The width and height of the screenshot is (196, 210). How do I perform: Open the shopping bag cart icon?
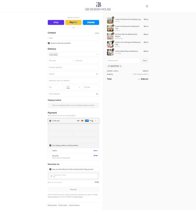point(147,6)
